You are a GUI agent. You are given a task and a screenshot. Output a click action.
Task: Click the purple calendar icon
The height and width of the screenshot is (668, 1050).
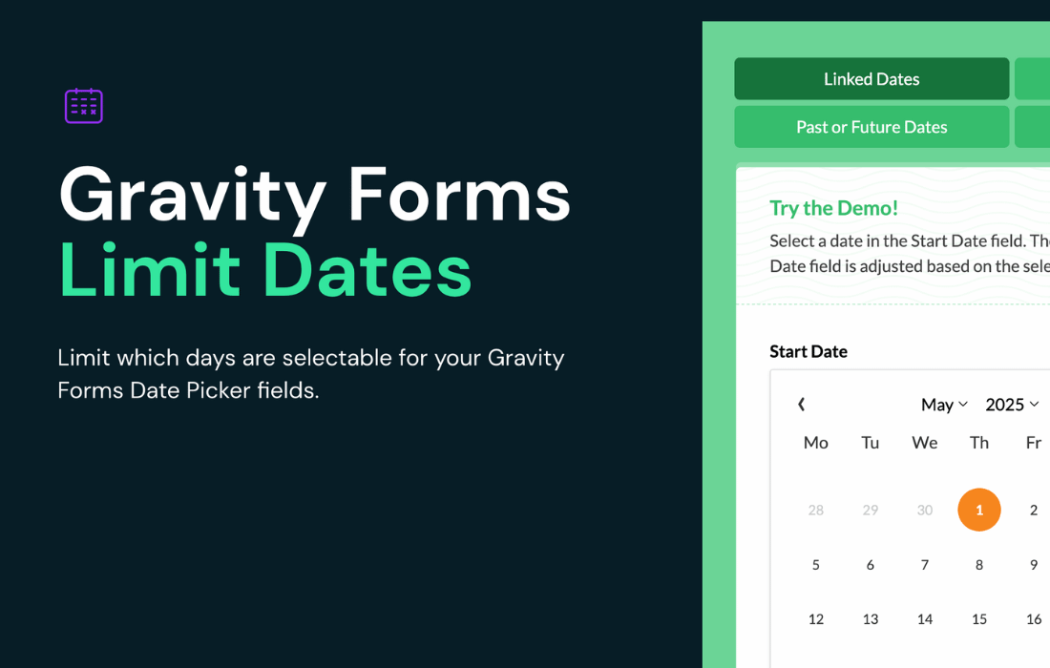coord(84,106)
